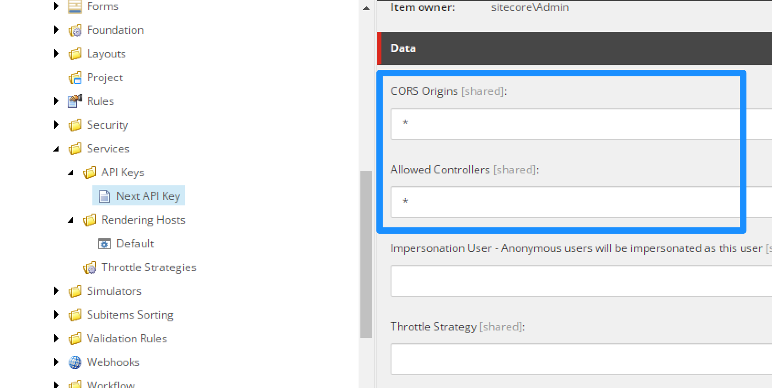Viewport: 772px width, 388px height.
Task: Select the Validation Rules tree item
Action: (x=127, y=339)
